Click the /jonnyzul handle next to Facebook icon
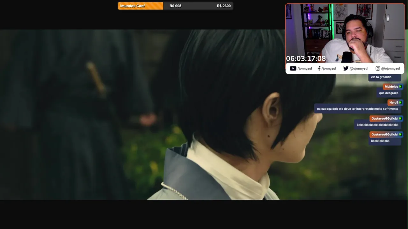Viewport: 408px width, 229px height. pyautogui.click(x=329, y=68)
